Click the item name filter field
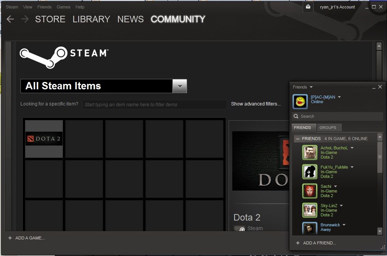This screenshot has height=256, width=387. [155, 104]
